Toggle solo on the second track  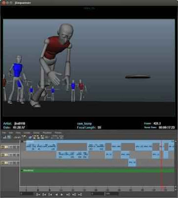coord(14,155)
